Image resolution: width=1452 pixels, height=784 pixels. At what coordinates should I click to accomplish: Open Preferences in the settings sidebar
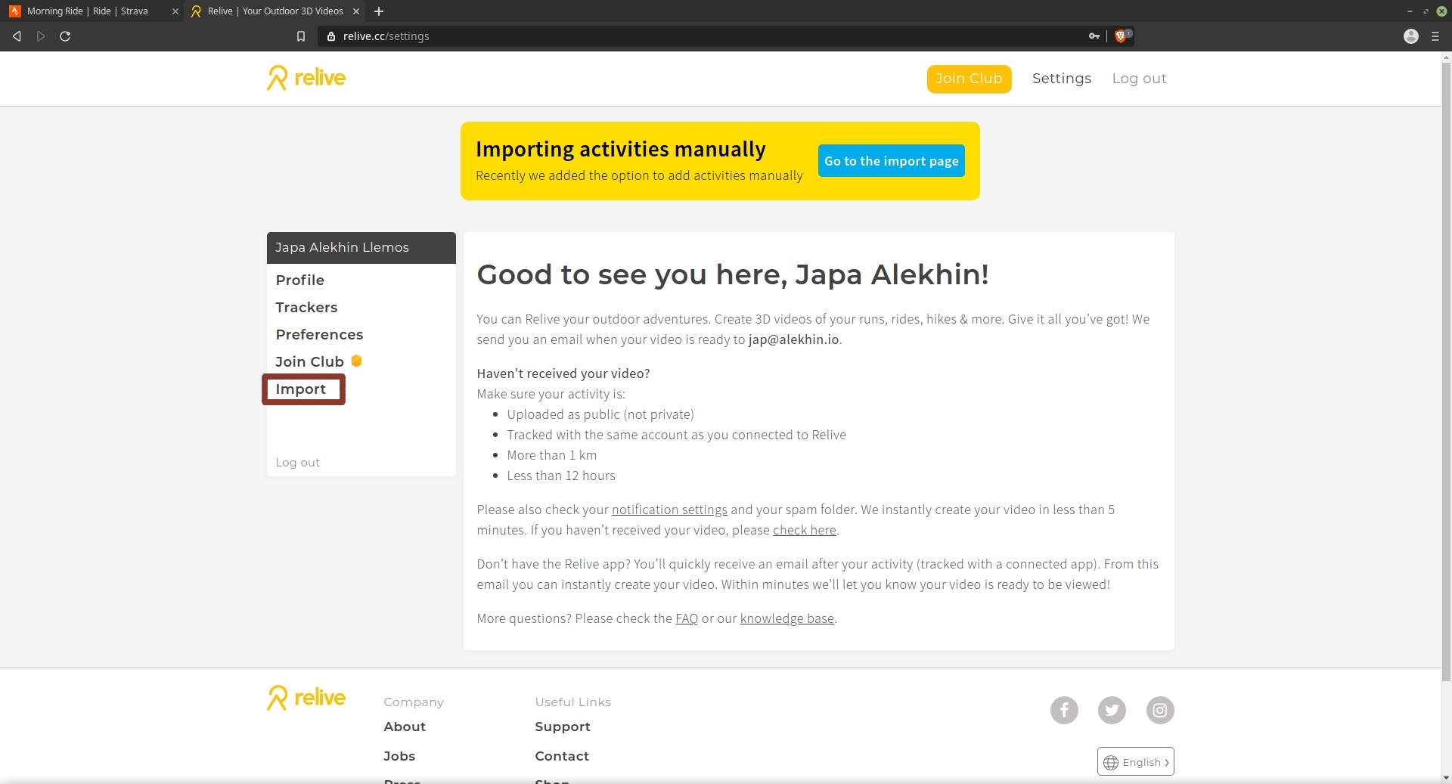[319, 334]
